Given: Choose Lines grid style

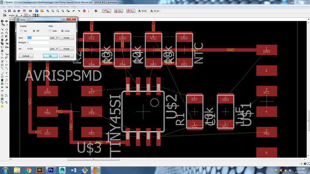Looking at the screenshot, I should tap(62, 31).
